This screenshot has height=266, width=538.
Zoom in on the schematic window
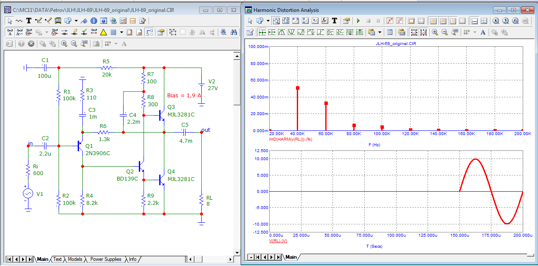click(64, 43)
